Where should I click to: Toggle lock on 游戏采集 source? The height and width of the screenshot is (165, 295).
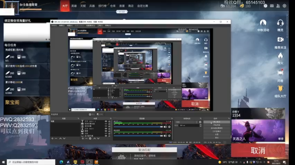tap(109, 126)
